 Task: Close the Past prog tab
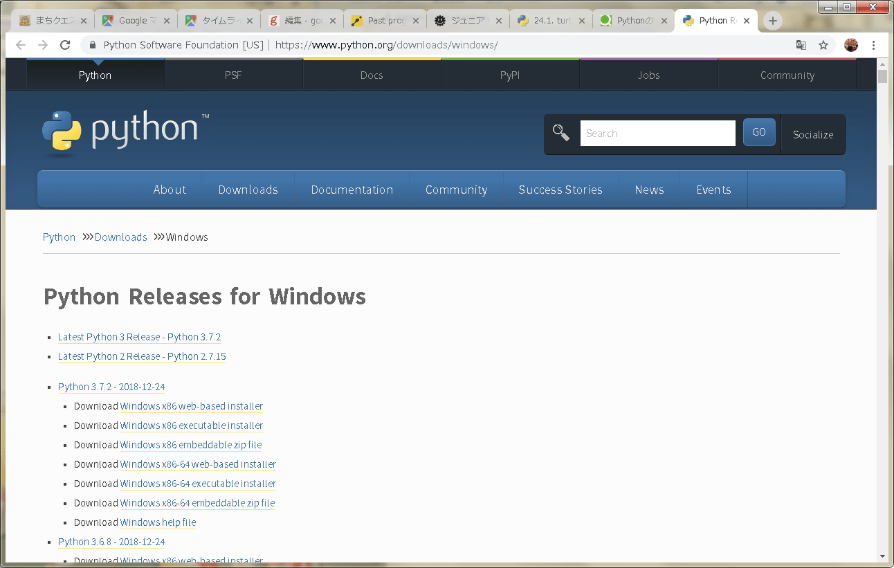[414, 21]
